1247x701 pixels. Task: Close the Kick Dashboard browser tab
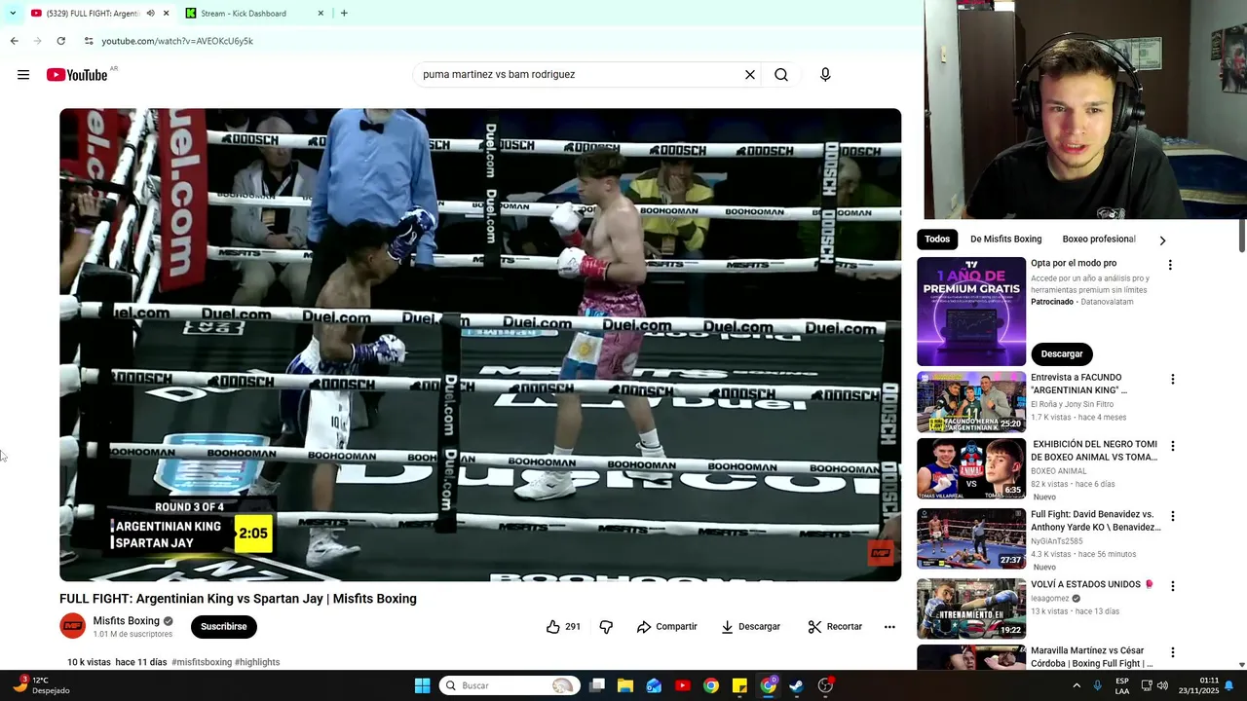pyautogui.click(x=321, y=14)
